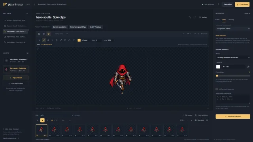Go to the next frame arrow
Image resolution: width=253 pixels, height=142 pixels.
47,120
